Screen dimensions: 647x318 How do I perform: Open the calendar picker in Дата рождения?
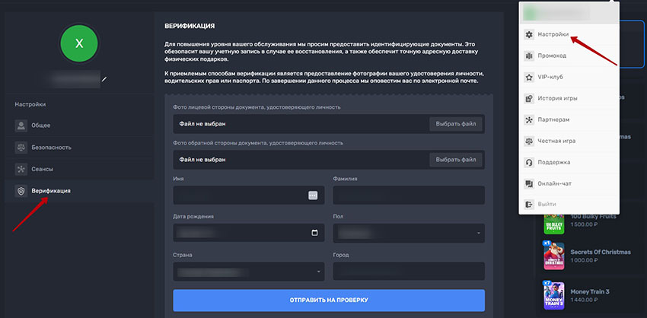tap(314, 233)
